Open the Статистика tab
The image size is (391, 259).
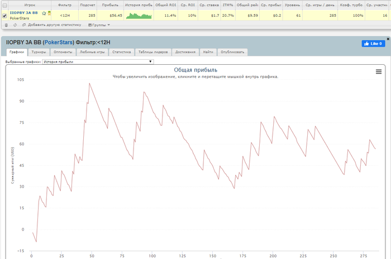point(121,52)
